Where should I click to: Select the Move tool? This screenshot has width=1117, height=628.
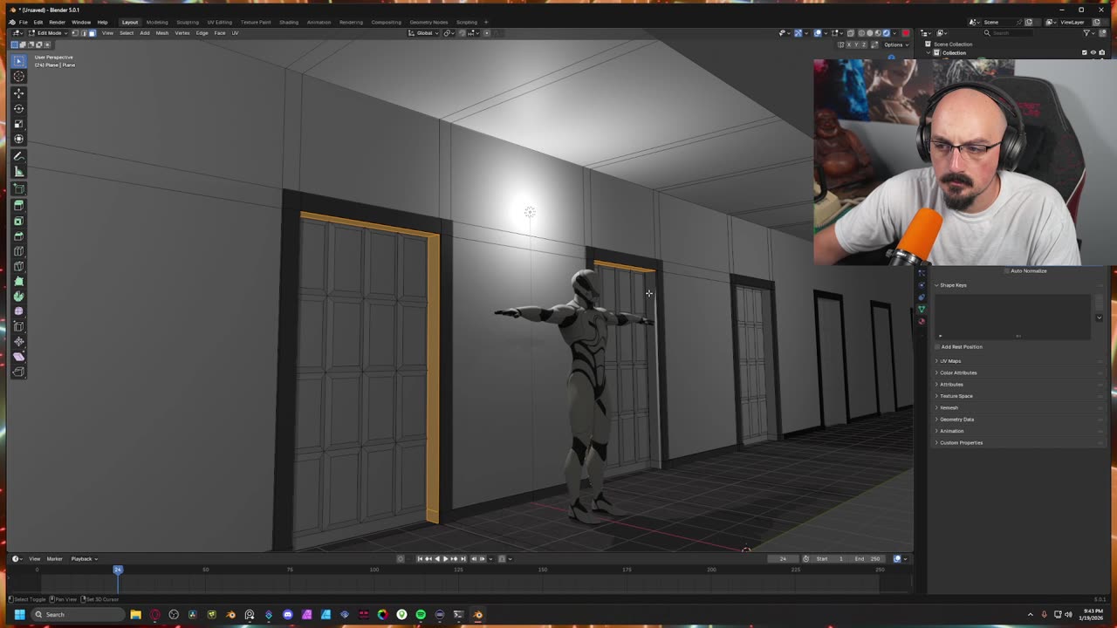(18, 92)
